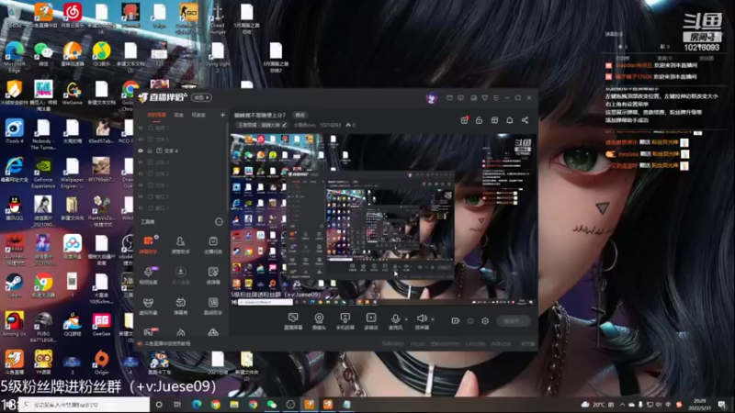The width and height of the screenshot is (735, 413).
Task: Open the Among Us desktop shortcut
Action: click(x=14, y=324)
